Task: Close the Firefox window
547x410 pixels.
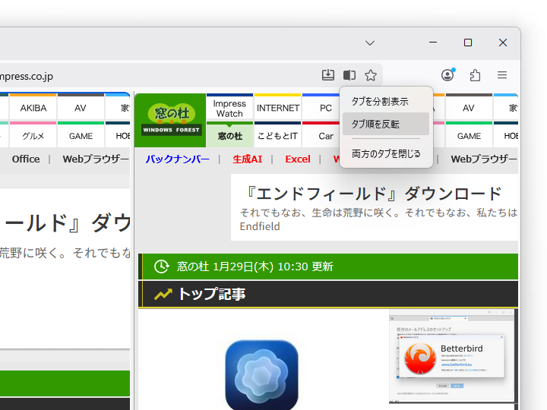Action: pos(503,43)
